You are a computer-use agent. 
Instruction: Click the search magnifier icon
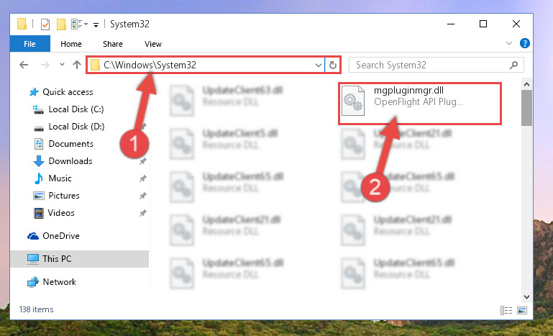pyautogui.click(x=514, y=65)
